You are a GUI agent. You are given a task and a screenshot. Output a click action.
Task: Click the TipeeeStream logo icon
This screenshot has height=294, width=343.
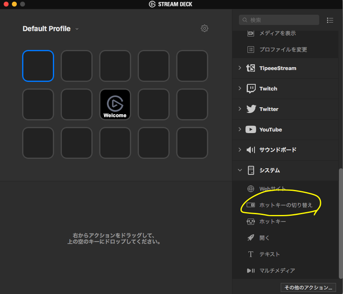pyautogui.click(x=251, y=68)
